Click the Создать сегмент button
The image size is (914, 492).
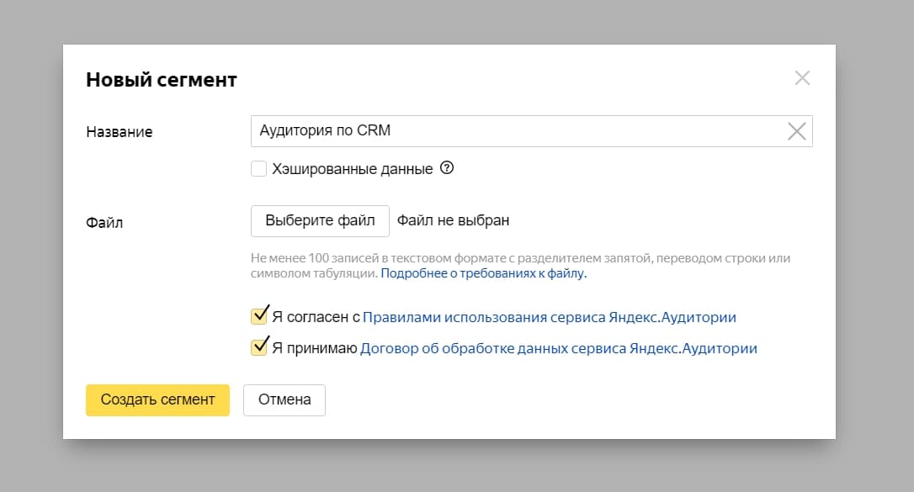point(157,399)
